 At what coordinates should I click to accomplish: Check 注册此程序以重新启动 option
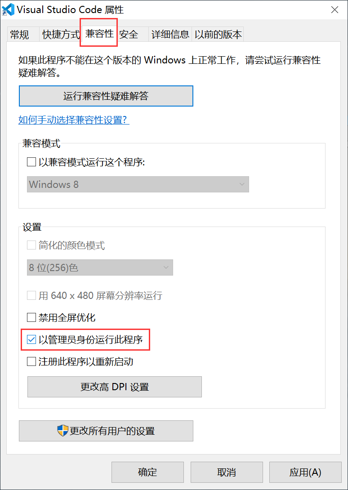[x=31, y=361]
